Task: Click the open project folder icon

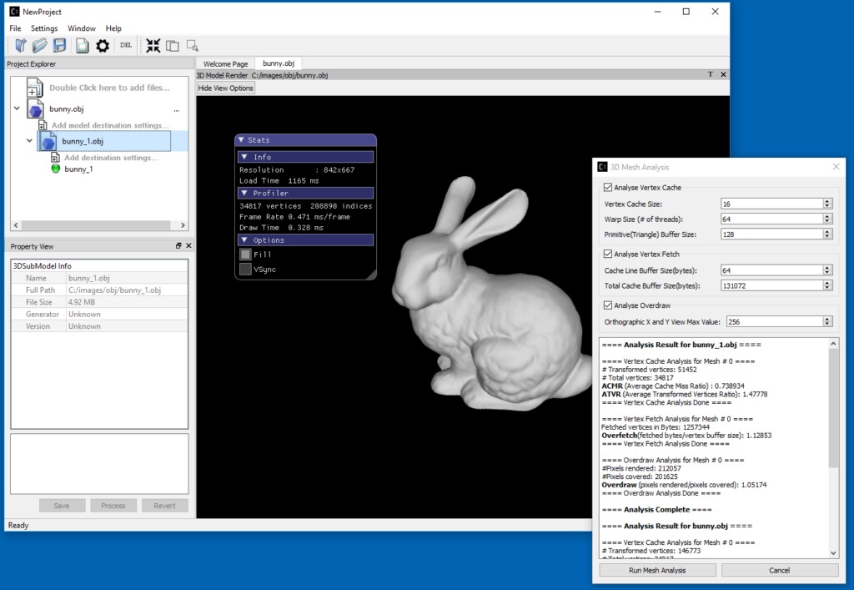Action: pos(39,46)
